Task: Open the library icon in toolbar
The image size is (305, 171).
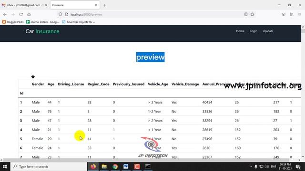Action: pyautogui.click(x=292, y=14)
